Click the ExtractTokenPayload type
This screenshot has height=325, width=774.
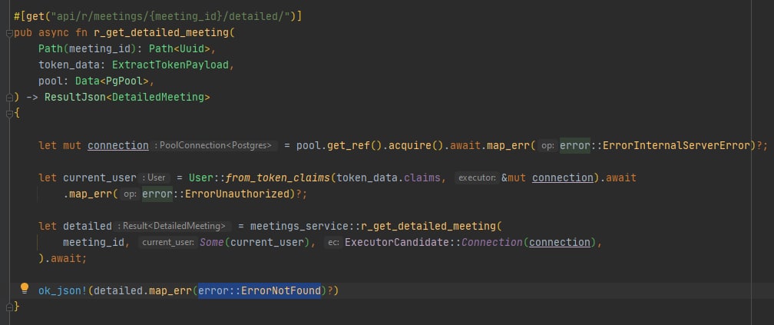pos(170,65)
